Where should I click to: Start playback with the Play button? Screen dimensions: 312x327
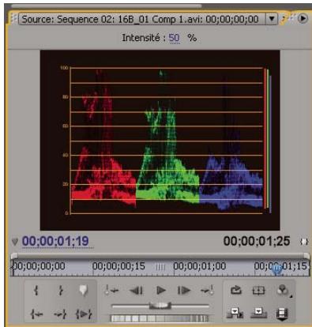(160, 291)
